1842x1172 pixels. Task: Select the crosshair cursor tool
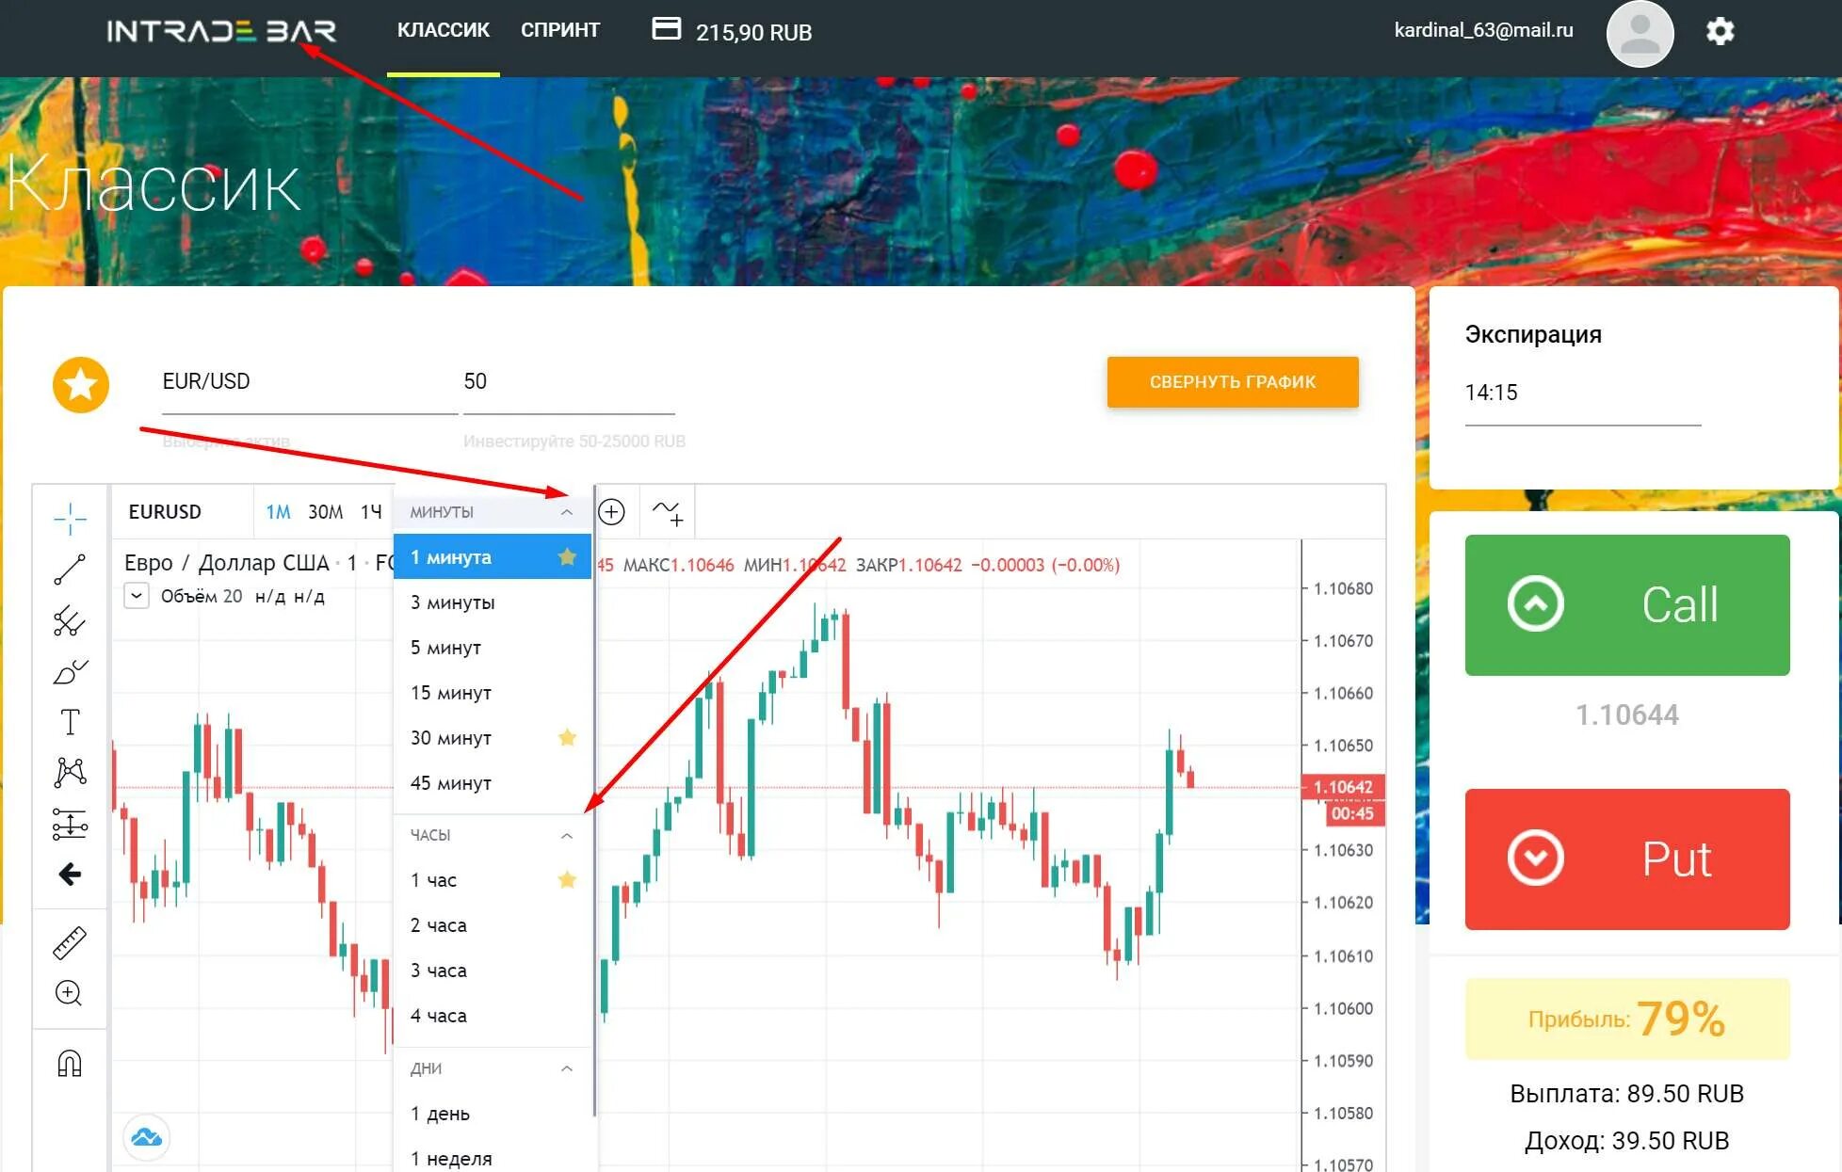(x=70, y=518)
